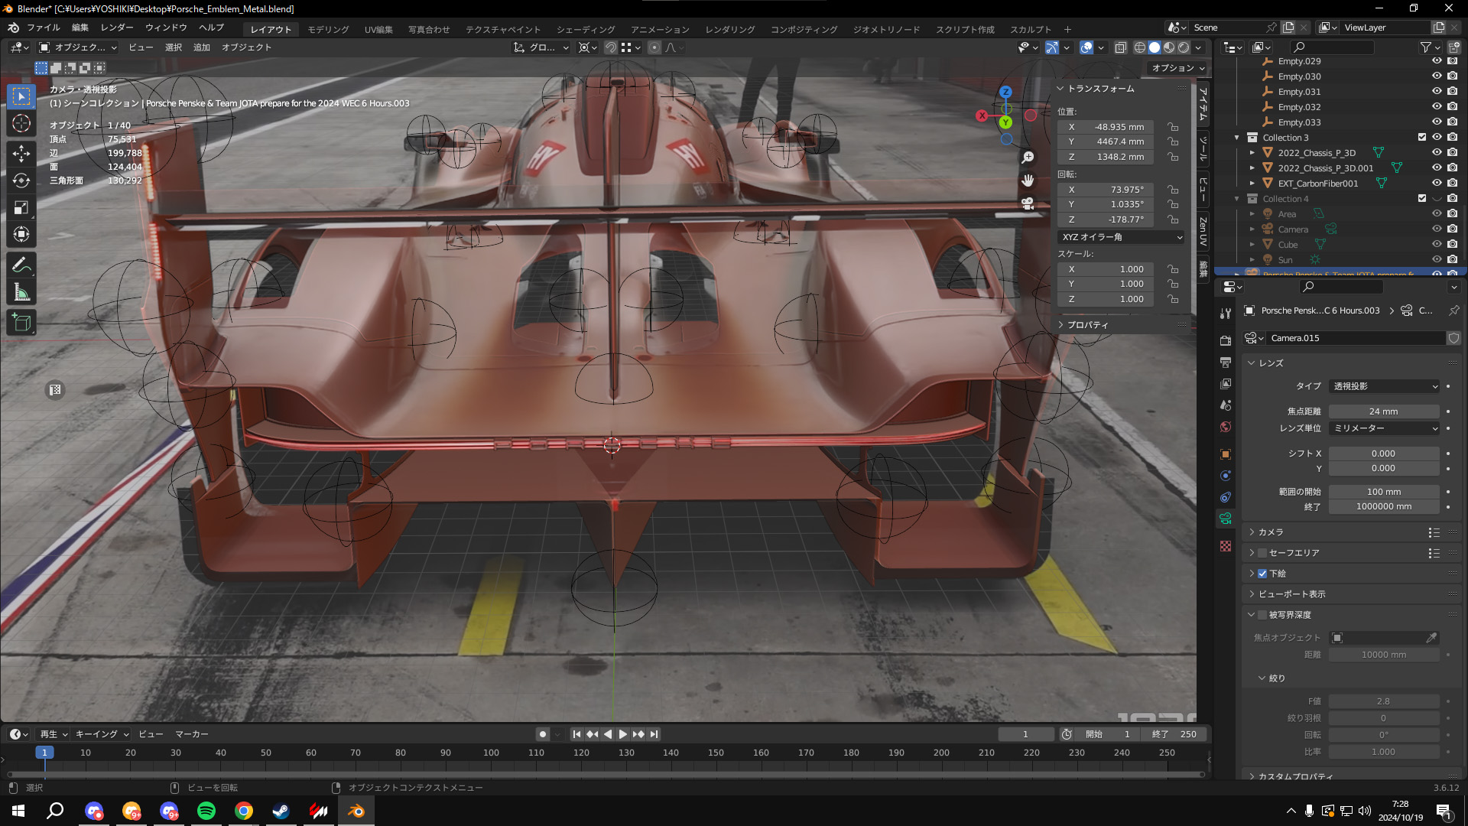Enable the 被写界深度 depth of field checkbox
Image resolution: width=1468 pixels, height=826 pixels.
click(1262, 615)
